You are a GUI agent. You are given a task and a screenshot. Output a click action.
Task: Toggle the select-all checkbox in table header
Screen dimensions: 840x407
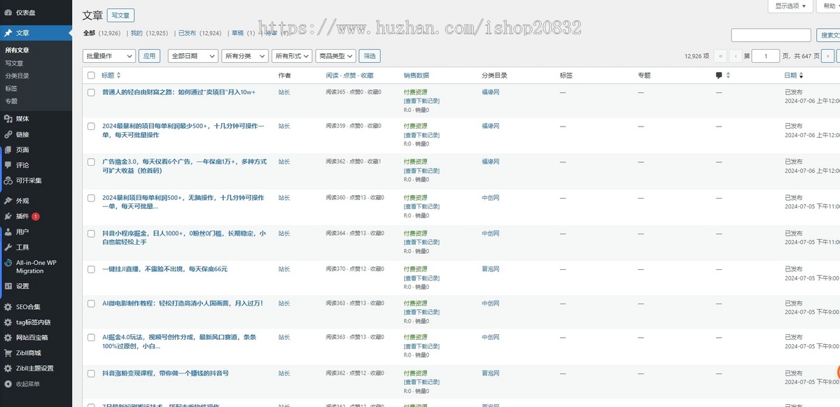coord(91,76)
